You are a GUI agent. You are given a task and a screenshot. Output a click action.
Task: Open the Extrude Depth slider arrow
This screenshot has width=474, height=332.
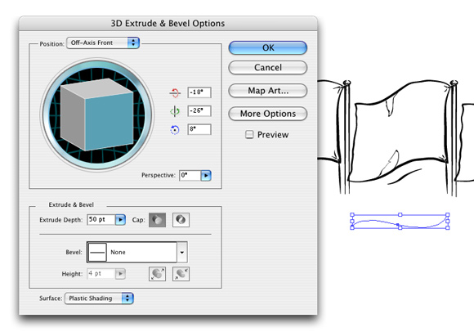point(120,220)
